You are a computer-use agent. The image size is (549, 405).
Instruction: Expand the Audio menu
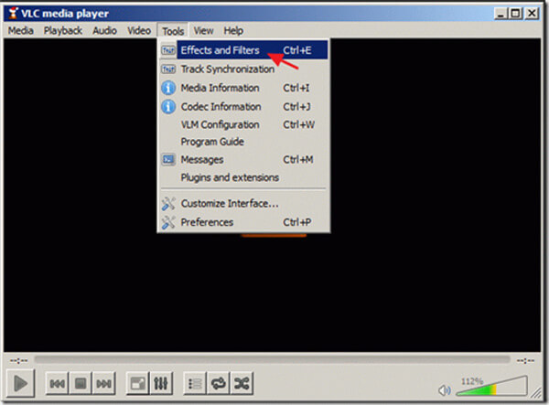pos(104,30)
